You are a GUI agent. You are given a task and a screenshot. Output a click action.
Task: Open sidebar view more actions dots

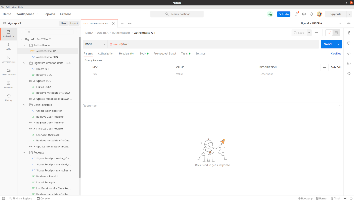[77, 32]
